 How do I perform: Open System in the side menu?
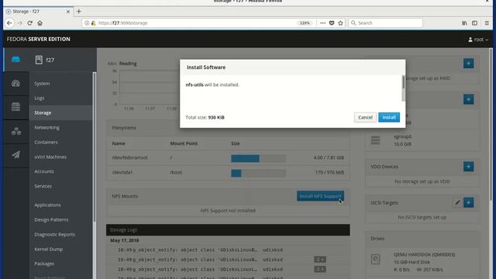pyautogui.click(x=42, y=84)
